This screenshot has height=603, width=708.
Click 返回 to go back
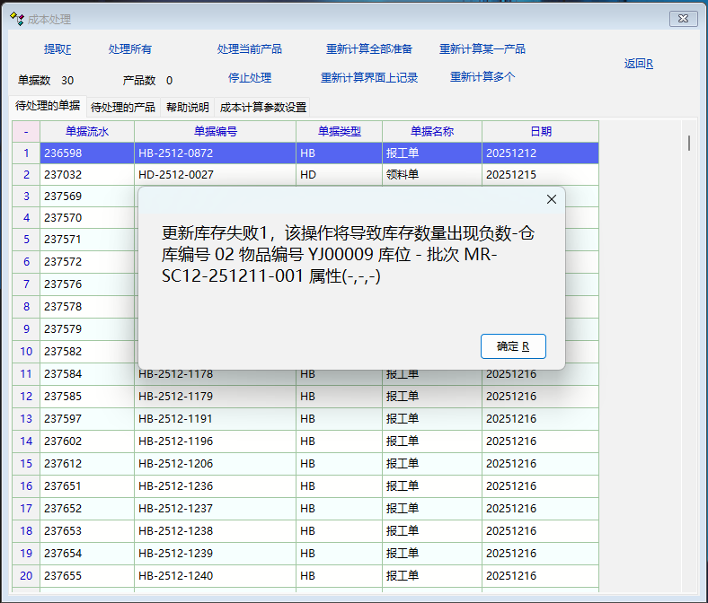639,64
